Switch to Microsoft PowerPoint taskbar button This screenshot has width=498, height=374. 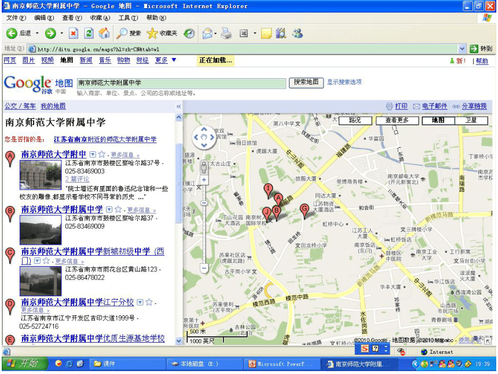tap(281, 364)
